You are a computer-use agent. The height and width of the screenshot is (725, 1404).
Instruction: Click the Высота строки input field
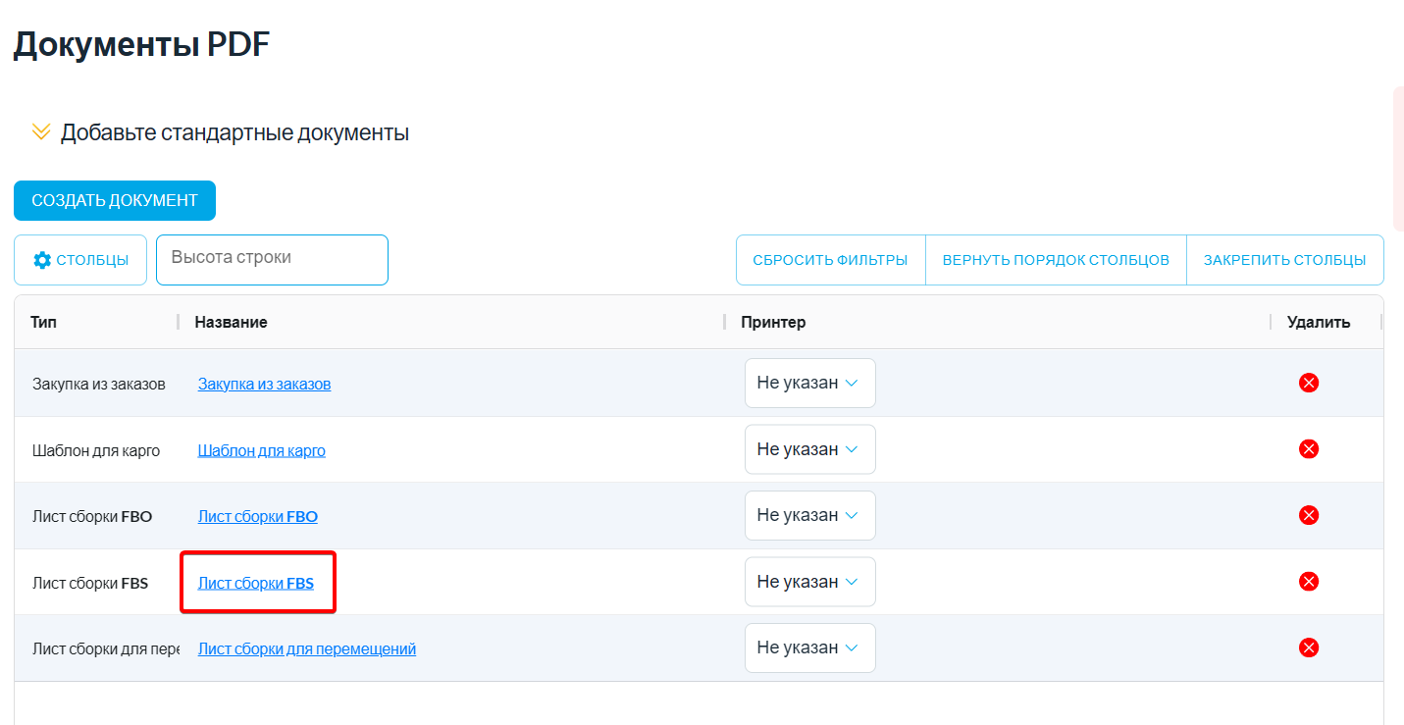pos(272,260)
